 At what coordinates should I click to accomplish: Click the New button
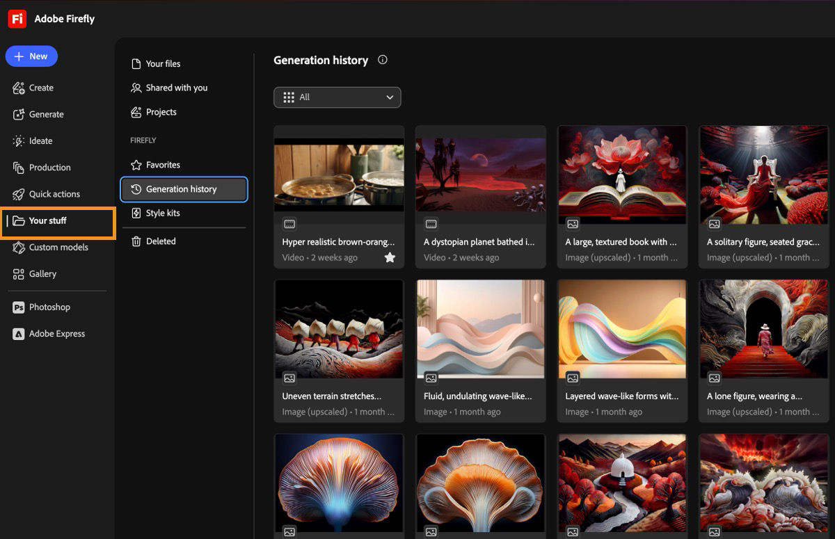(x=31, y=56)
